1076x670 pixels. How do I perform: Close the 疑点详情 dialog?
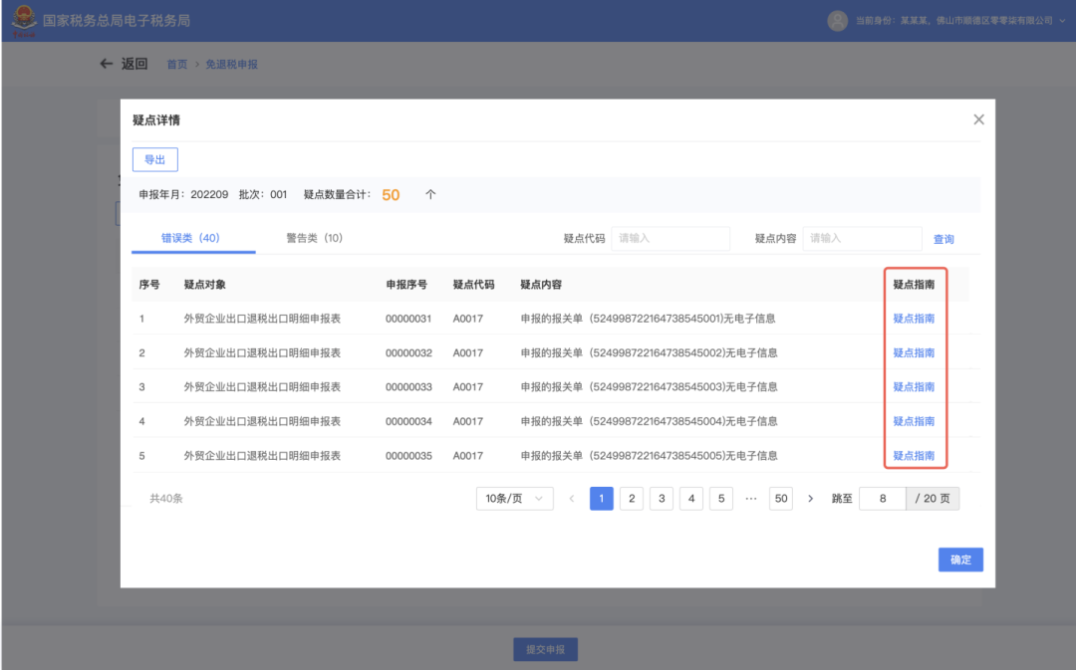(978, 119)
